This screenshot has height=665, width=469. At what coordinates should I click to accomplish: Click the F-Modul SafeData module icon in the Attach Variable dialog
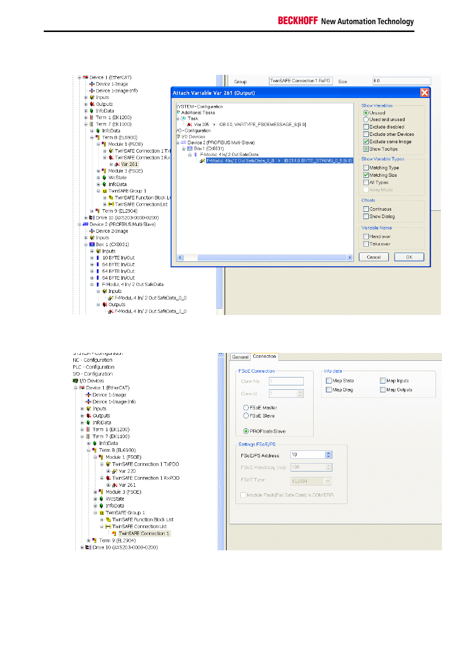tap(196, 155)
